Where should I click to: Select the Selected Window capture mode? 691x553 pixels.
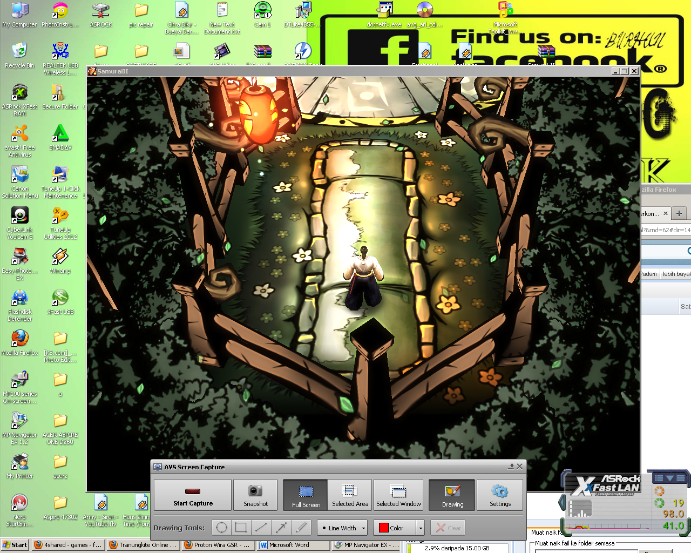click(398, 495)
